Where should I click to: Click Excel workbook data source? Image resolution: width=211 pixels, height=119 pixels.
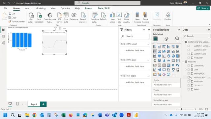pos(39,18)
